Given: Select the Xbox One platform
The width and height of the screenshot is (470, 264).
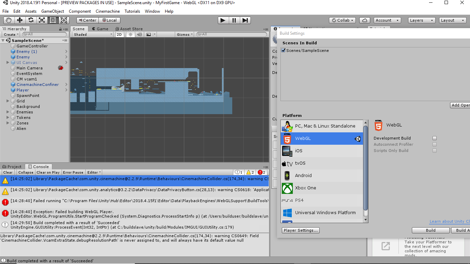Looking at the screenshot, I should (x=322, y=188).
